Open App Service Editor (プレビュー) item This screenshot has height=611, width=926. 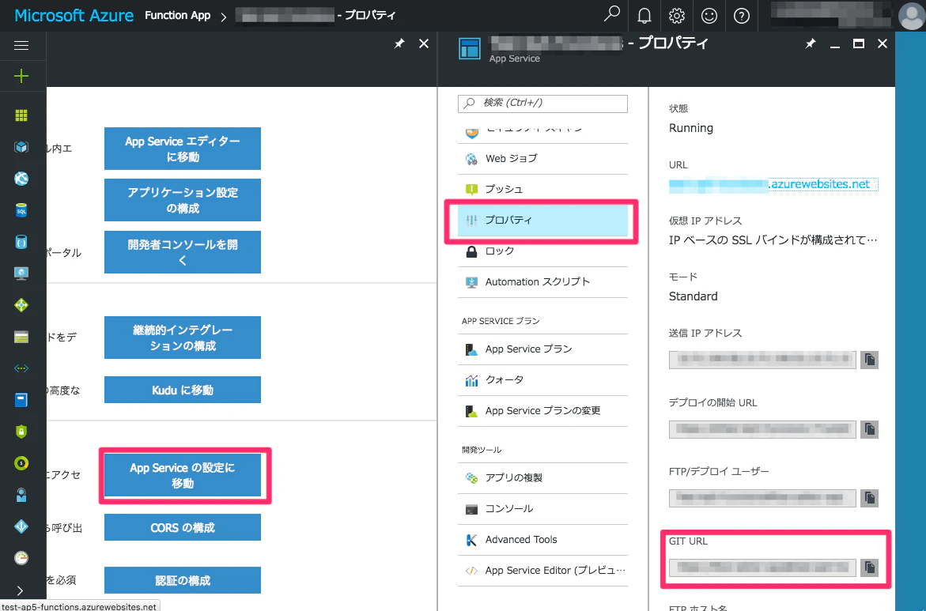[x=542, y=571]
